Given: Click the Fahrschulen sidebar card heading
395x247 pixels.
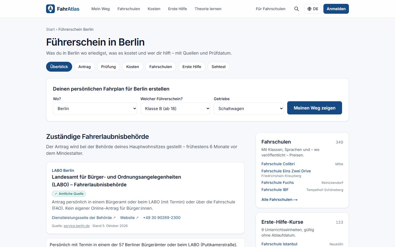Looking at the screenshot, I should (276, 142).
